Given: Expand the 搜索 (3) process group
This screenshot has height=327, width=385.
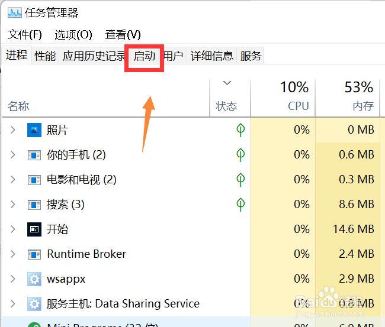Looking at the screenshot, I should pos(13,205).
